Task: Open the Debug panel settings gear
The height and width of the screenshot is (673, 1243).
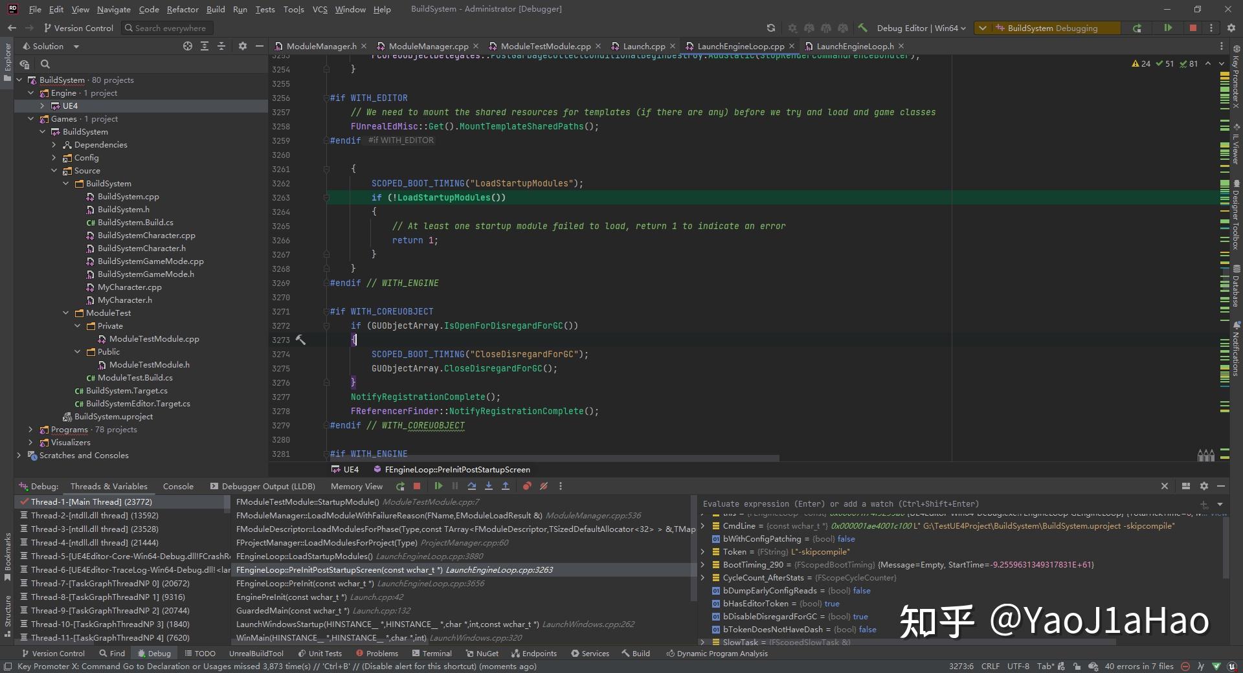Action: click(1204, 486)
